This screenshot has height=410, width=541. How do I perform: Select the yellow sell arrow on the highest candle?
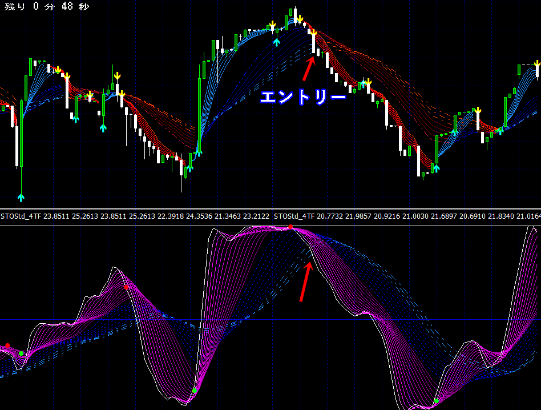click(300, 19)
